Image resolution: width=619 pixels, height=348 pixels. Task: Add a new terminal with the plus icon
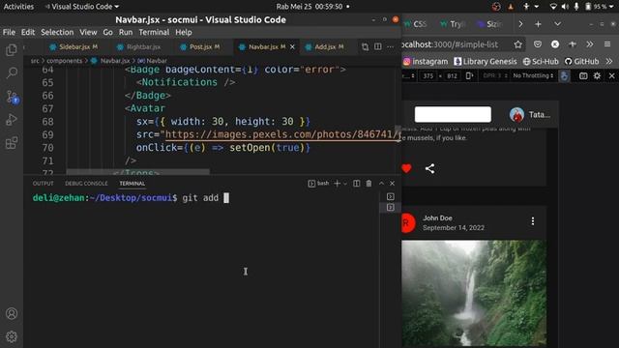tap(338, 184)
